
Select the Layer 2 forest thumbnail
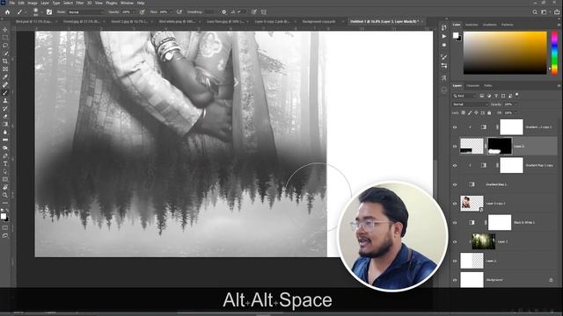[483, 241]
